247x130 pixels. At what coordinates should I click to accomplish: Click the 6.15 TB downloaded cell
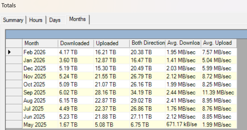[76, 100]
